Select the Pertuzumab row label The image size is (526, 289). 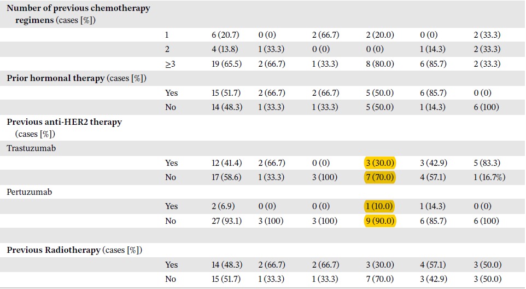[30, 192]
